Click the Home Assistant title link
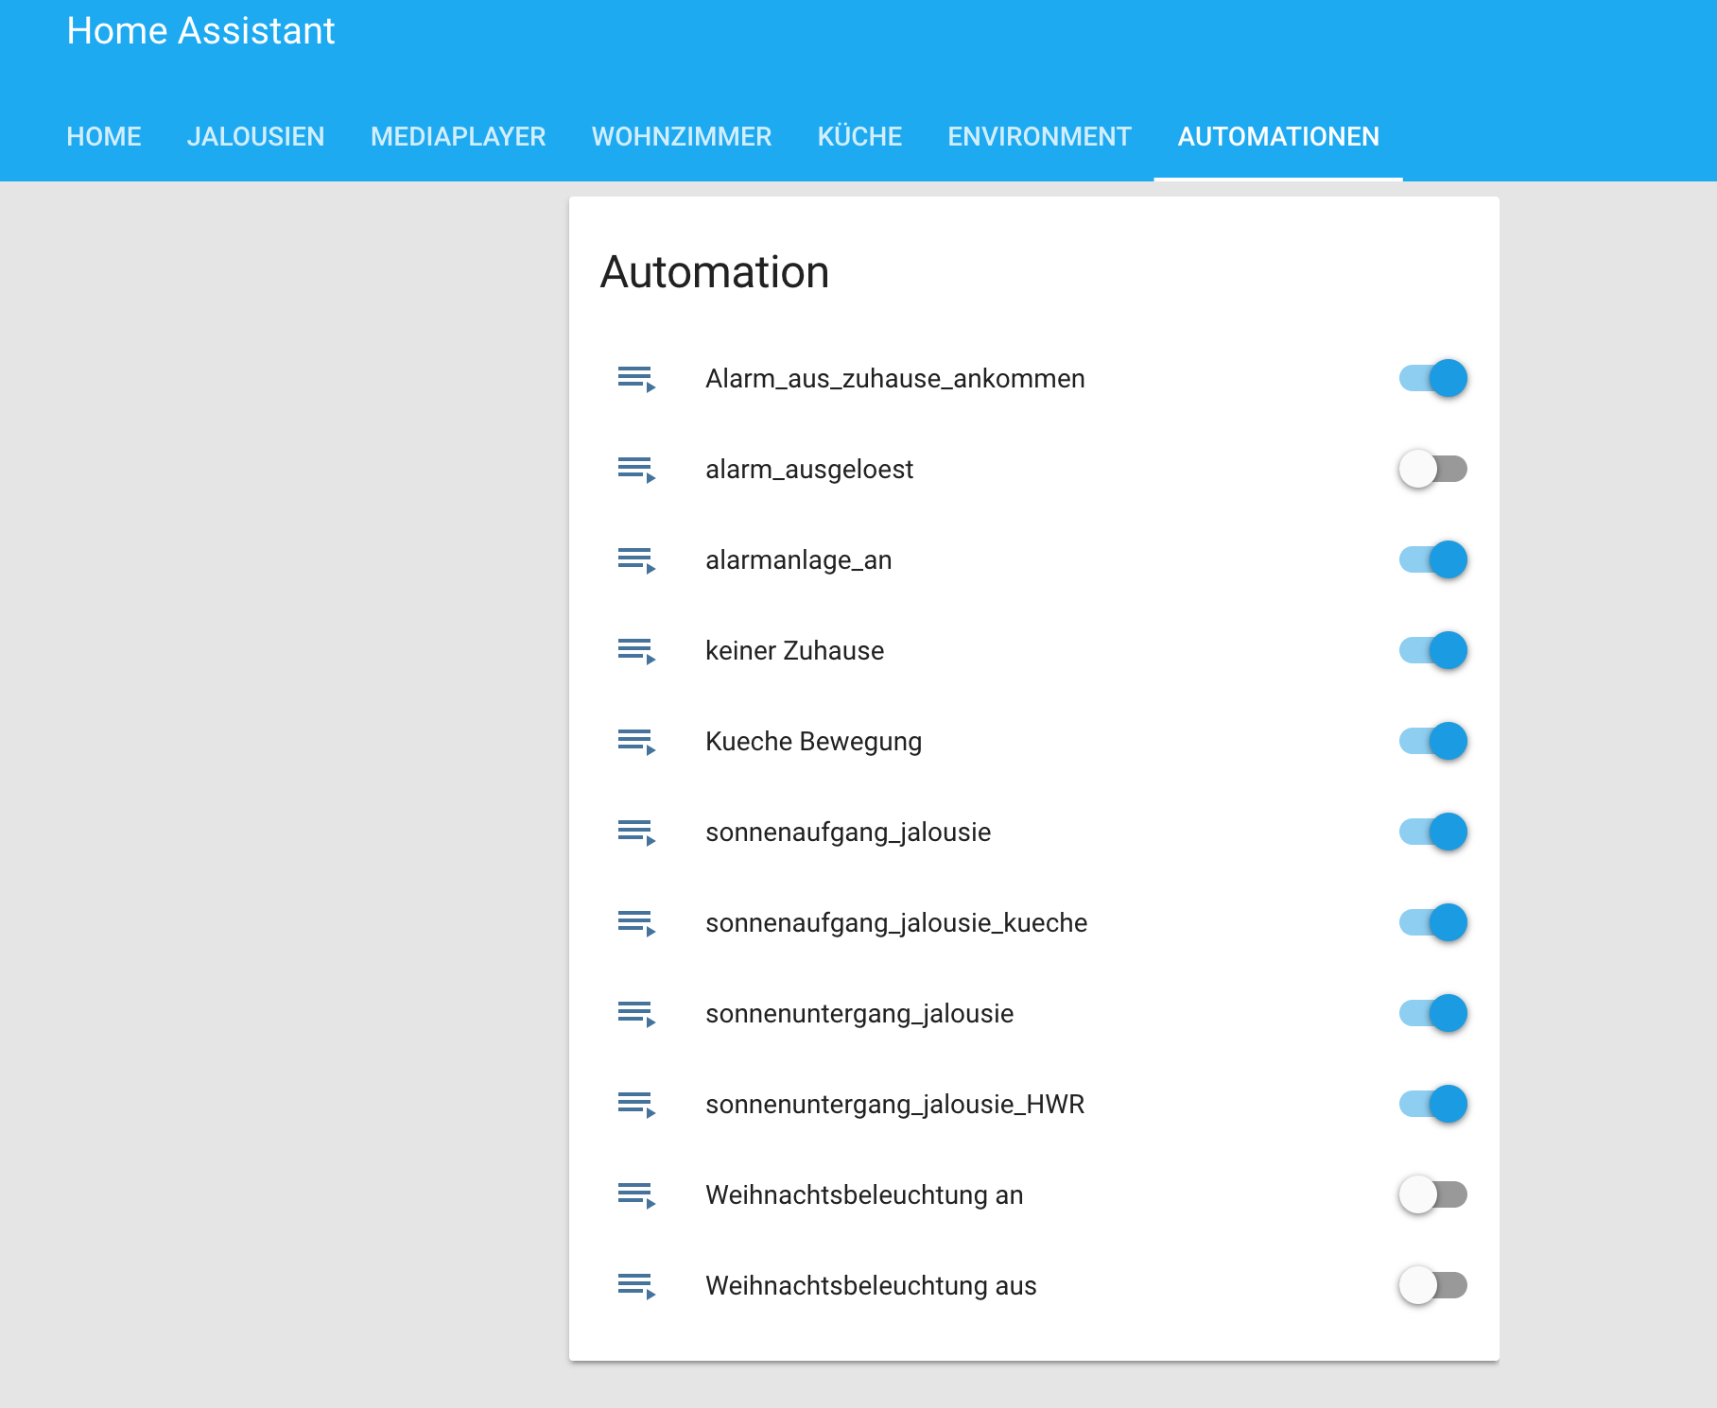1717x1408 pixels. 200,30
